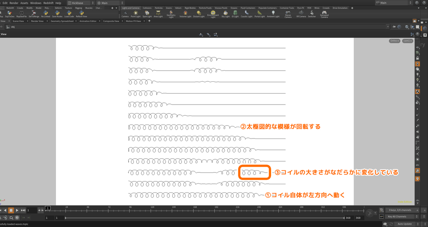
Task: Toggle the pin pane icon next to path
Action: pyautogui.click(x=394, y=27)
